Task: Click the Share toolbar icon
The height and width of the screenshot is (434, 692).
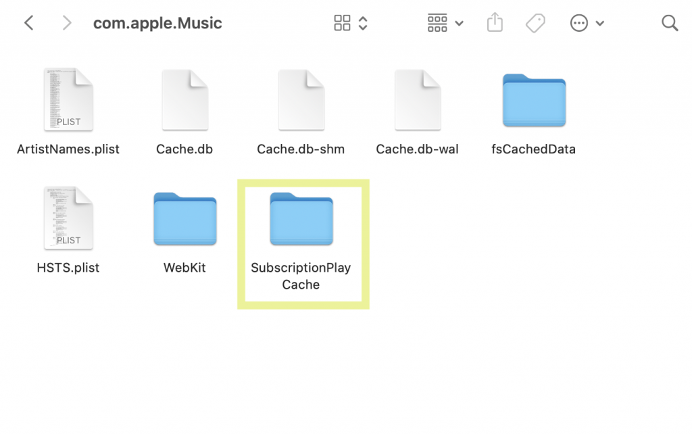Action: 495,22
